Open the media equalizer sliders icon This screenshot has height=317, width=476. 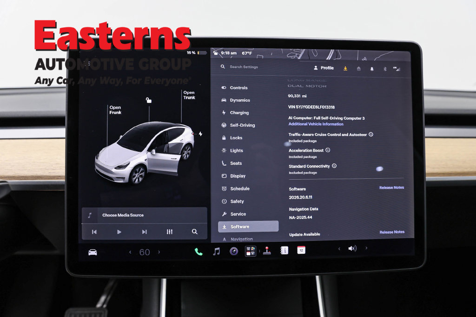coord(169,232)
